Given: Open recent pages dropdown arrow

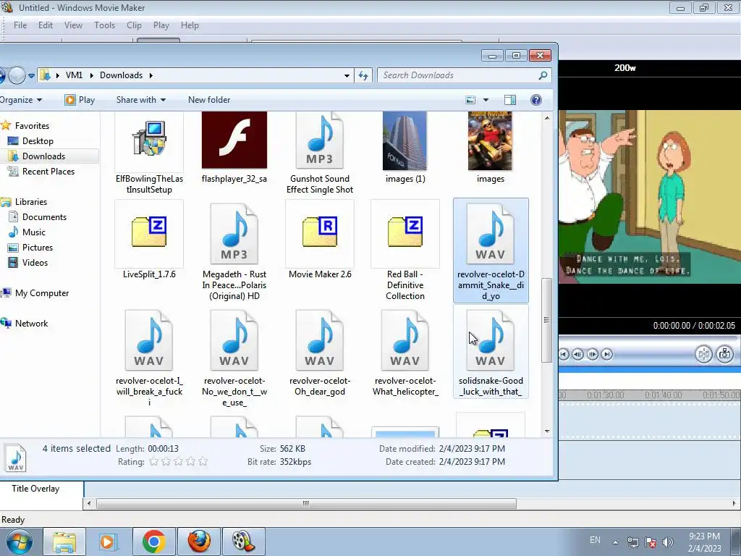Looking at the screenshot, I should coord(31,75).
